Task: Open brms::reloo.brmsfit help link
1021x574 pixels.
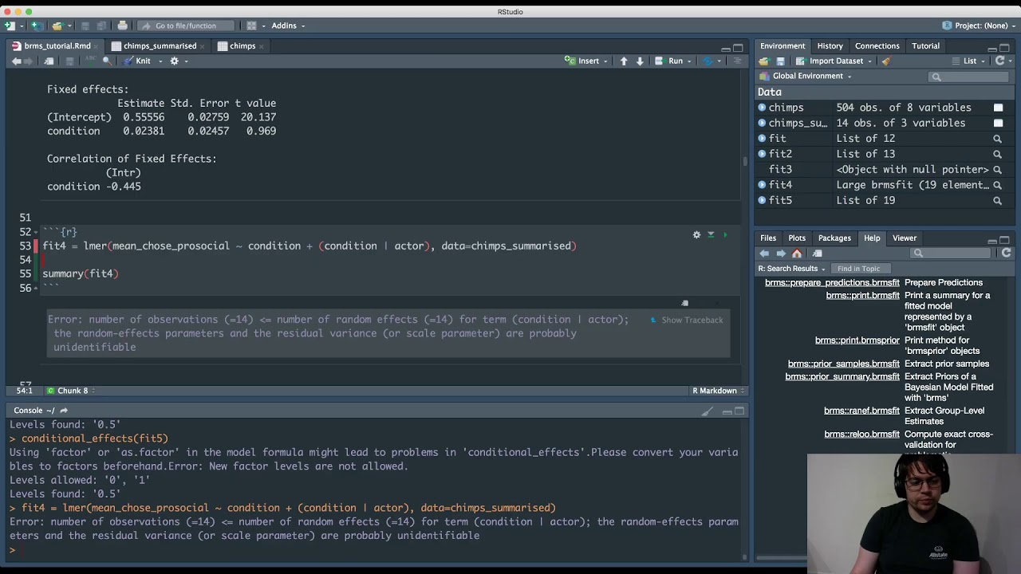Action: (x=861, y=434)
